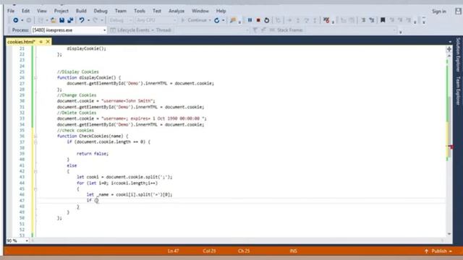Open the Project menu
Screen dimensions: 463x260
(x=61, y=11)
